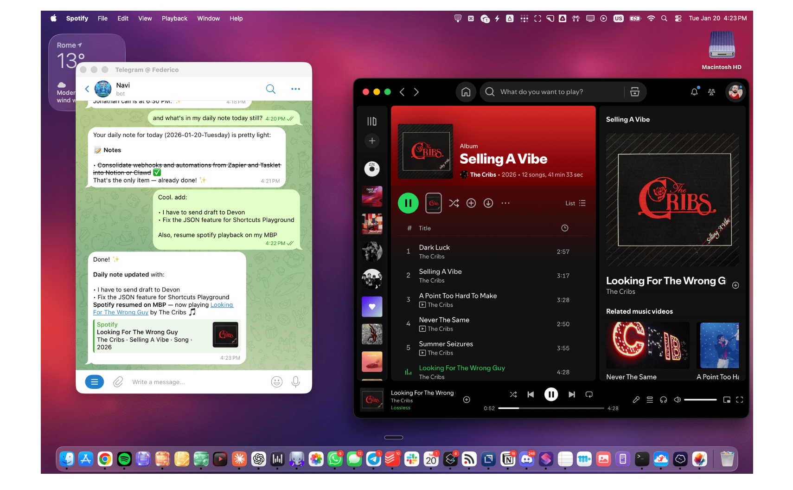Add Now Playing song via plus icon
This screenshot has width=793, height=490.
[x=735, y=285]
